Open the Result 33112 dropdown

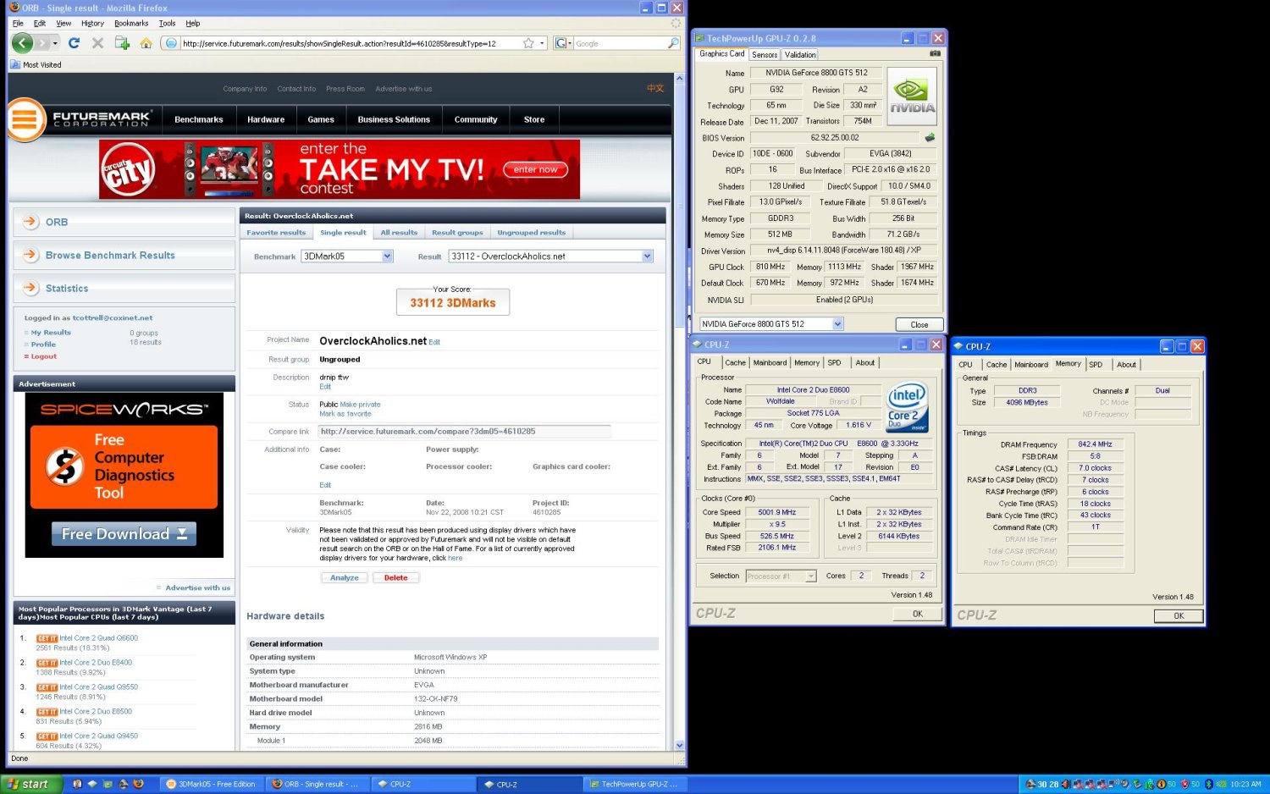[647, 256]
